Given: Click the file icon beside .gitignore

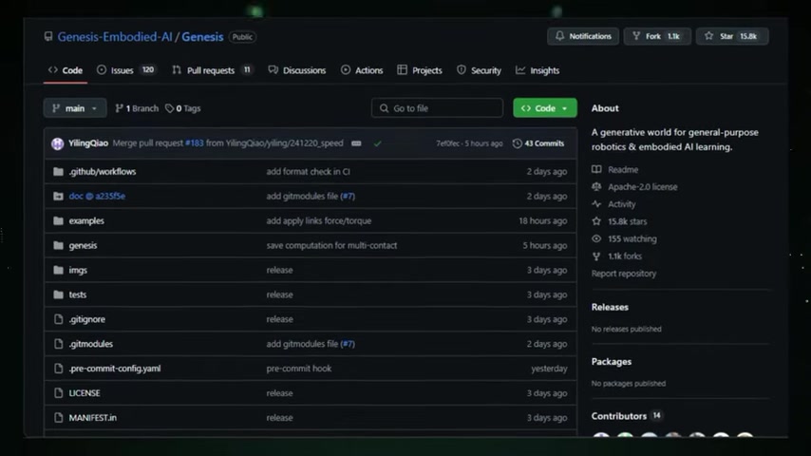Looking at the screenshot, I should click(x=59, y=319).
